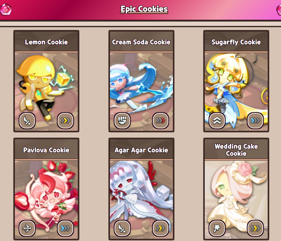This screenshot has width=281, height=241.
Task: Click Cream Soda Cookie's red front position chevrons
Action: (160, 120)
